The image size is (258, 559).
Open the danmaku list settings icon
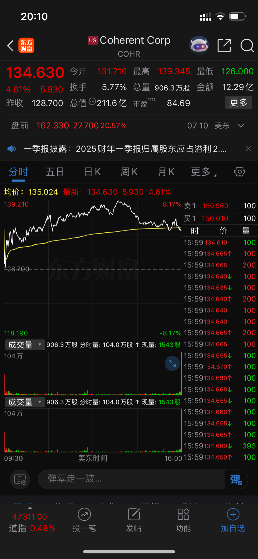[20, 479]
